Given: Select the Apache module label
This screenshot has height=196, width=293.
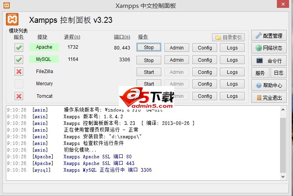Looking at the screenshot, I should point(44,47).
